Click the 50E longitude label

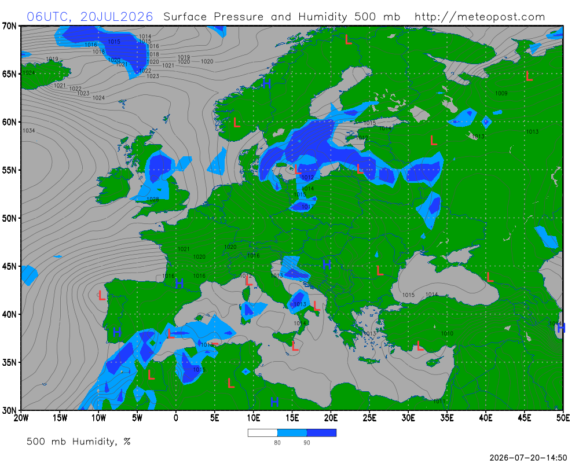point(563,418)
